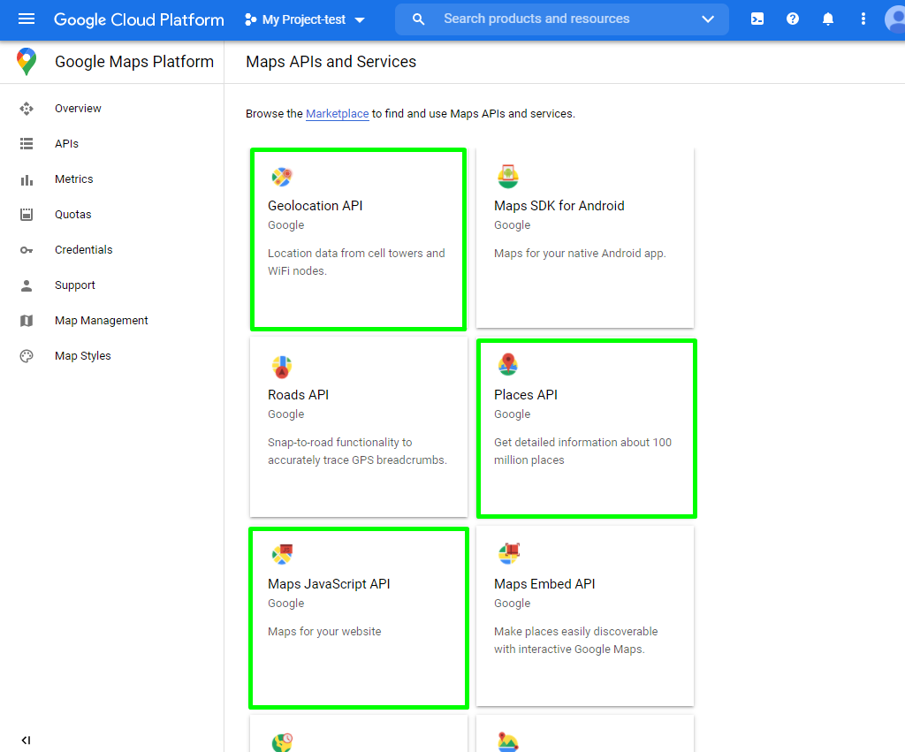Open the notifications bell
The height and width of the screenshot is (752, 905).
tap(827, 19)
